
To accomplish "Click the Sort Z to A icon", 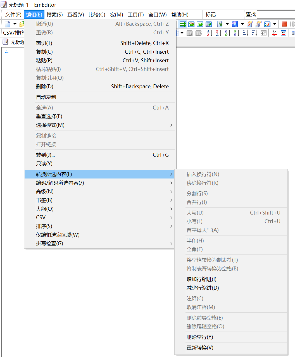I will [218, 33].
